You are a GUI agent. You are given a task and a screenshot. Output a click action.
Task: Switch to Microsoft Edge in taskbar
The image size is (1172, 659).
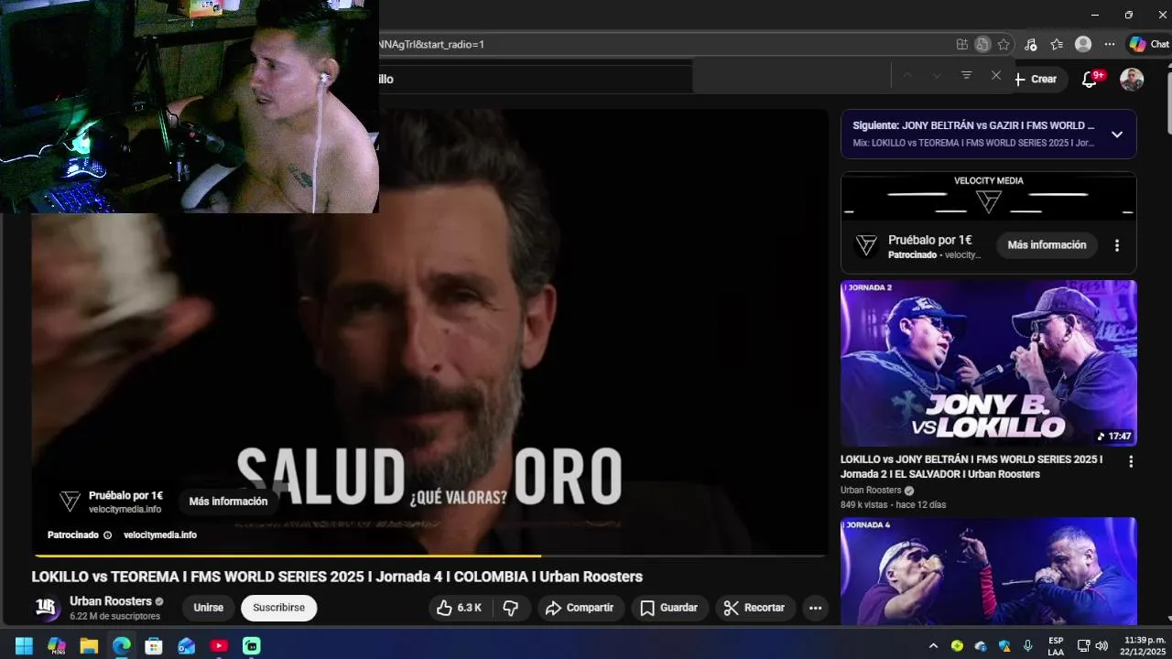(122, 646)
